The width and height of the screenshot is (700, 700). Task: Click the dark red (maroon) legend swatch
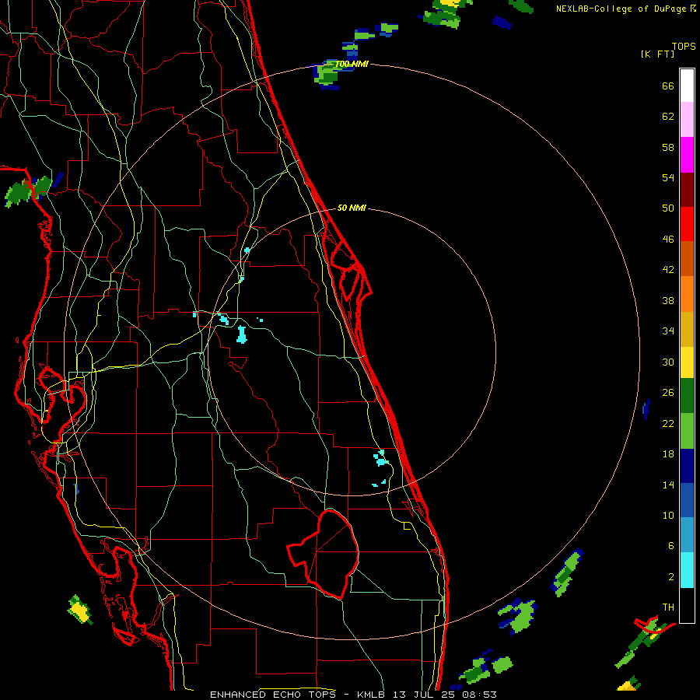pyautogui.click(x=687, y=190)
